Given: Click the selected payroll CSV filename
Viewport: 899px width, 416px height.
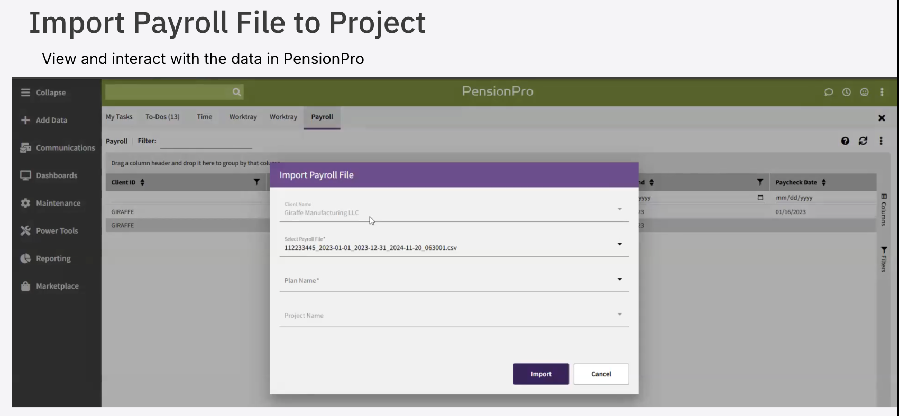Looking at the screenshot, I should (x=370, y=248).
